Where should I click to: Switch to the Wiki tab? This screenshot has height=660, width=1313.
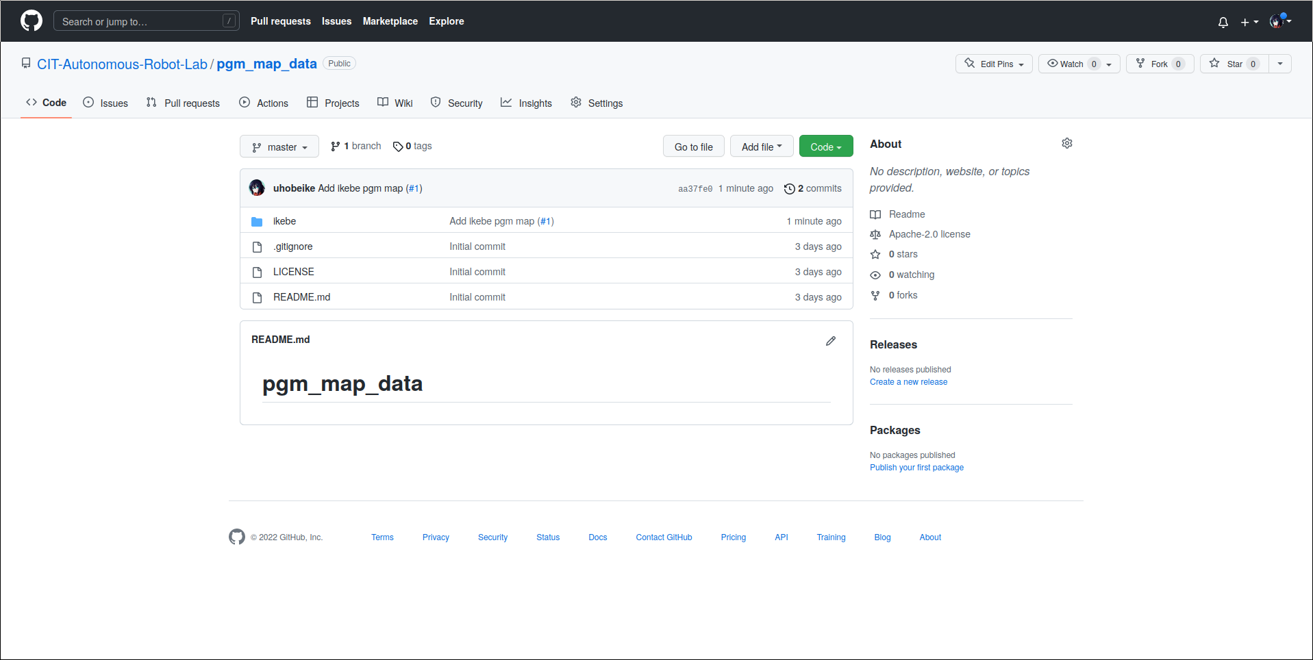[x=395, y=103]
